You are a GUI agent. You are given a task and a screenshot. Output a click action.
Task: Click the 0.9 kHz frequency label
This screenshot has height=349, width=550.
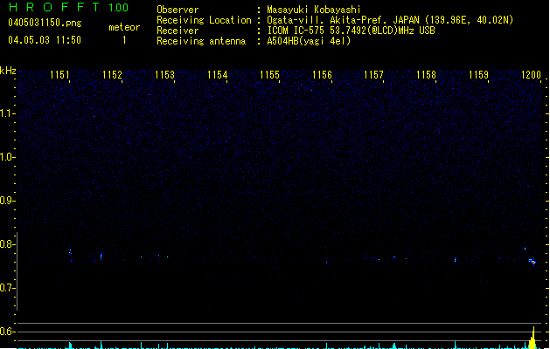[7, 201]
